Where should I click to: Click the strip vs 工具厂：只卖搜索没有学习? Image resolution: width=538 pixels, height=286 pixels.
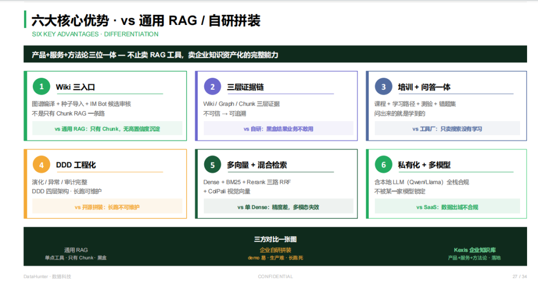(447, 129)
